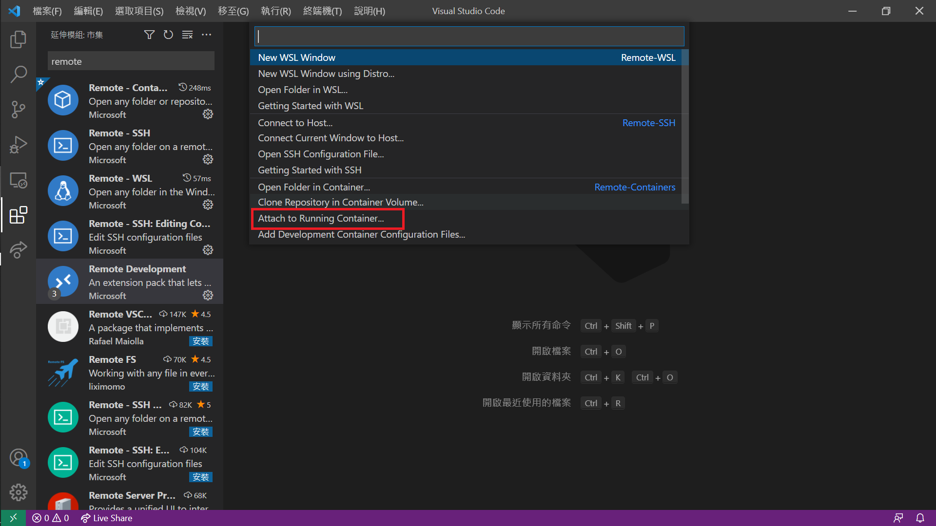936x526 pixels.
Task: Click green remote window status bar button
Action: (13, 518)
